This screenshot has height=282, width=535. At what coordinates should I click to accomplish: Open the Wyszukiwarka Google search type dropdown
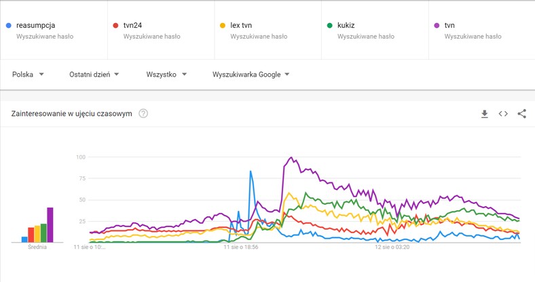click(251, 75)
